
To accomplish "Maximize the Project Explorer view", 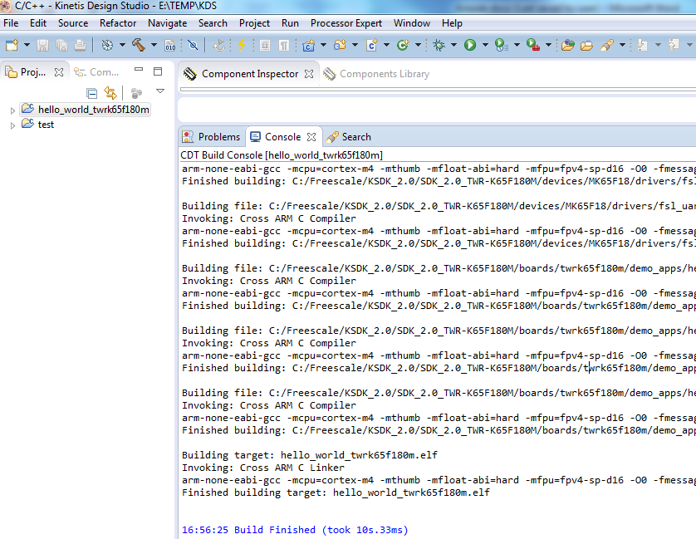I will pyautogui.click(x=156, y=72).
